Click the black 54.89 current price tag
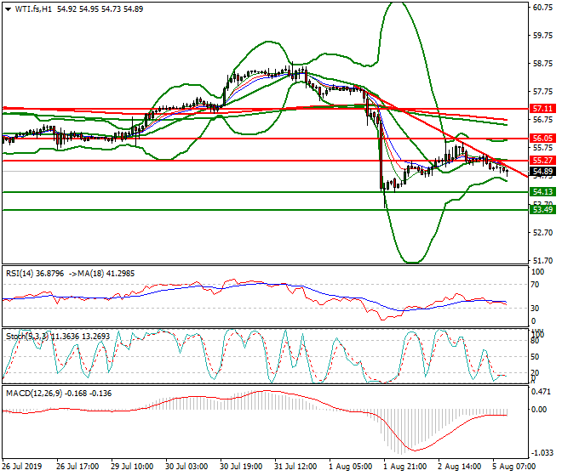The image size is (562, 476). [x=542, y=171]
